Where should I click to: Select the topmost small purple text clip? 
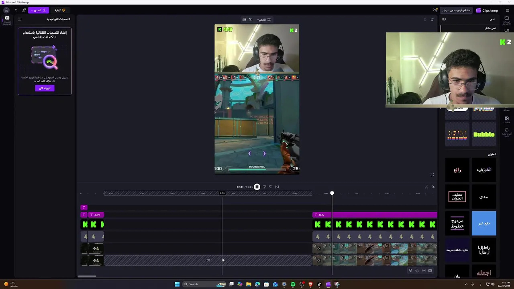(x=84, y=208)
